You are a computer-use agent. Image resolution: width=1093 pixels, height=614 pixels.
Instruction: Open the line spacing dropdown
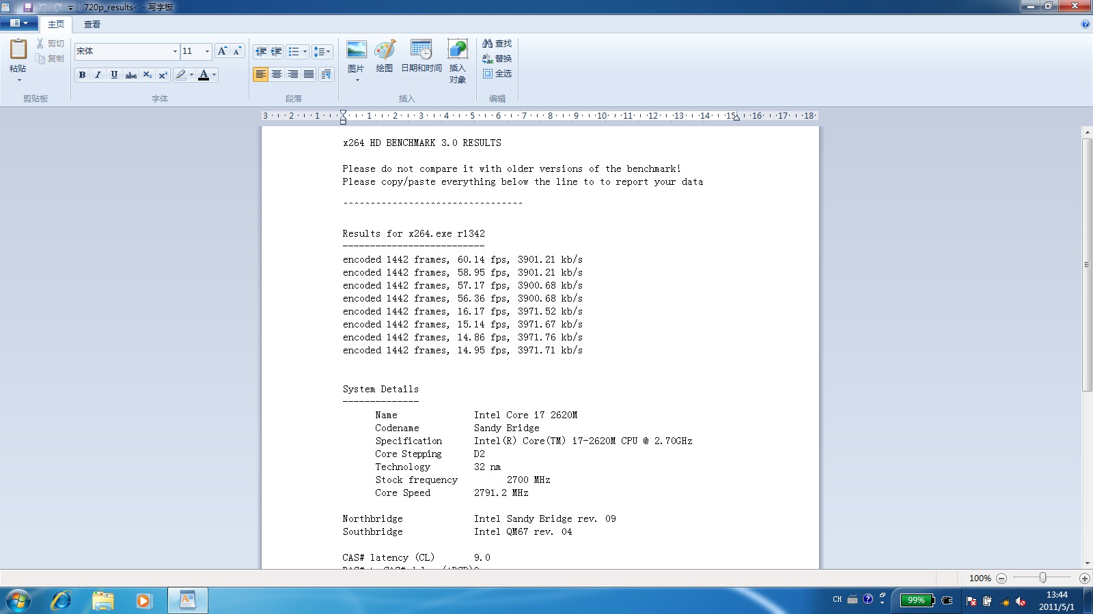pos(322,51)
